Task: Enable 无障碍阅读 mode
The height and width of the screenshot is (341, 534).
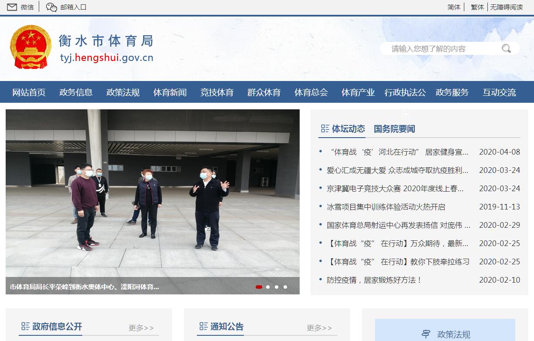Action: coord(507,7)
